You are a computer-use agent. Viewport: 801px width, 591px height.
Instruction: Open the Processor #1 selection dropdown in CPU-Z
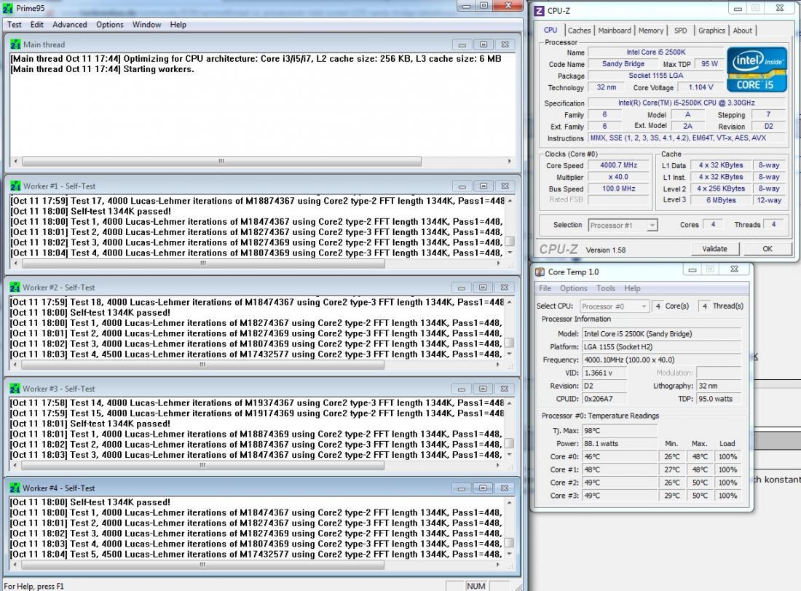pyautogui.click(x=623, y=226)
